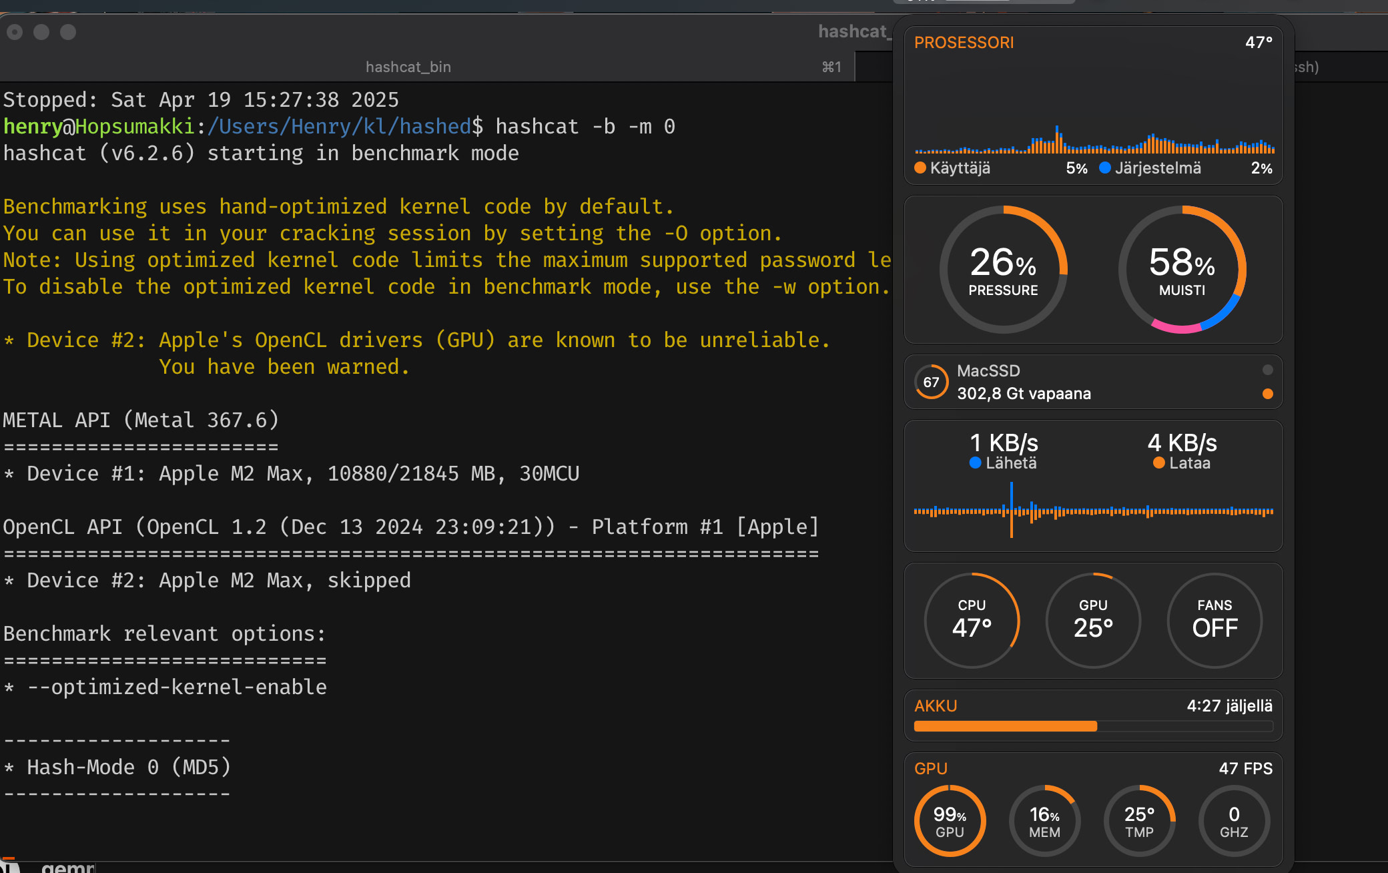
Task: Click the 0 GHZ frequency gauge
Action: click(1234, 821)
